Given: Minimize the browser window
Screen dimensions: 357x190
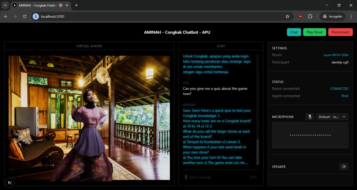Looking at the screenshot, I should click(327, 5).
